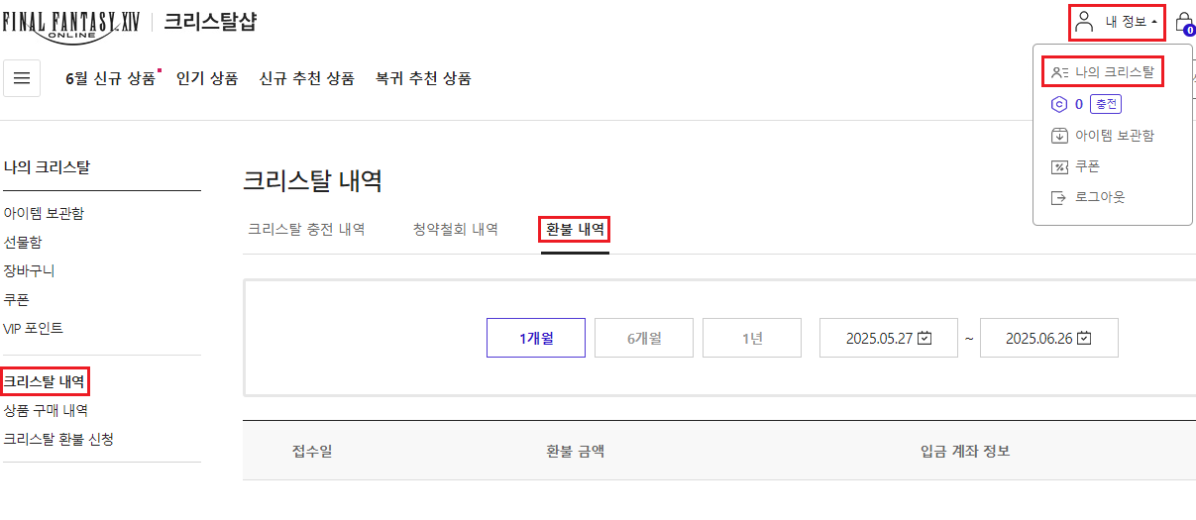Click the 로그아웃 logout icon
The width and height of the screenshot is (1196, 520).
[x=1058, y=197]
